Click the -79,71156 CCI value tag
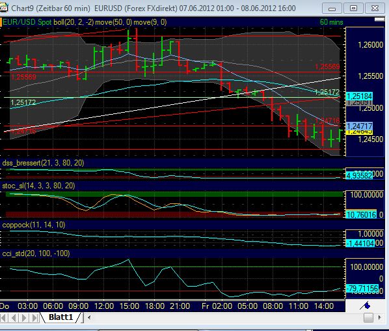389x331 pixels. (x=362, y=289)
